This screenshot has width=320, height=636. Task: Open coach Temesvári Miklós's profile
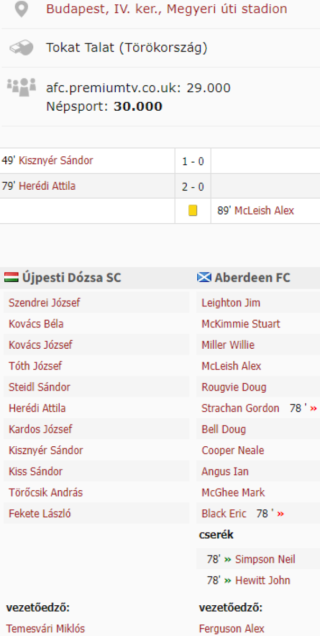click(45, 629)
